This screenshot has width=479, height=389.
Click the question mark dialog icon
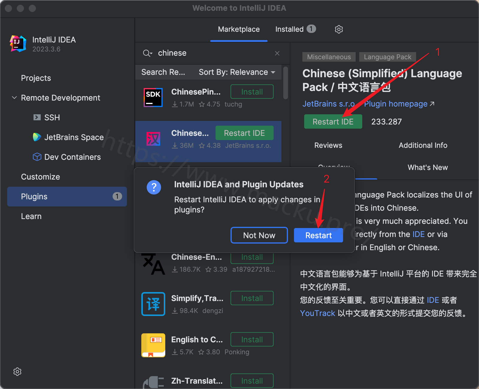pyautogui.click(x=154, y=187)
